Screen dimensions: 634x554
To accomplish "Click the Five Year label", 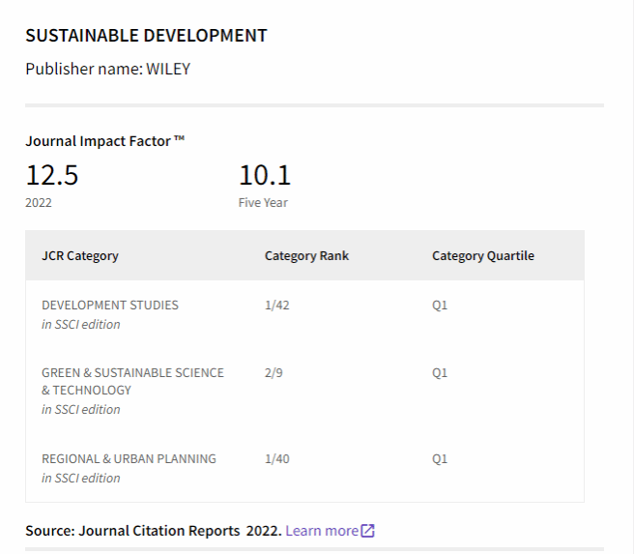I will [263, 203].
